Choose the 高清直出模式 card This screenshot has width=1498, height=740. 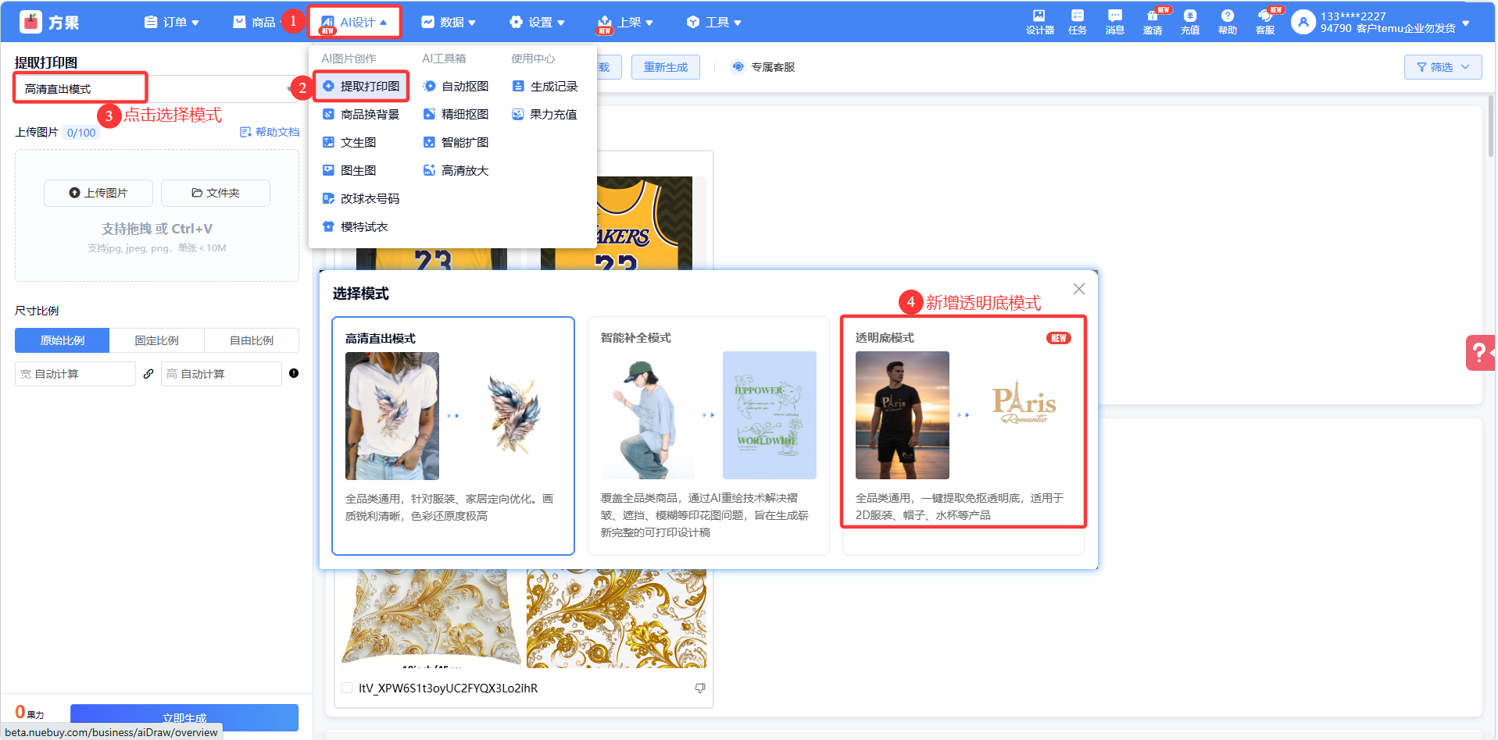453,436
